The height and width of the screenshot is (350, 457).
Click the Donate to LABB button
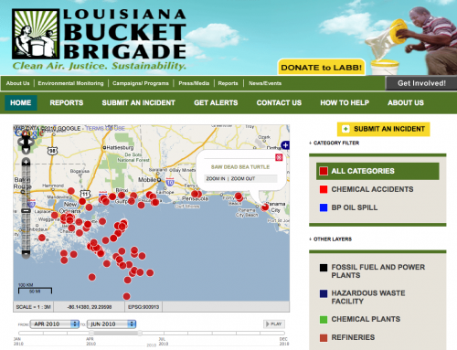click(x=322, y=68)
